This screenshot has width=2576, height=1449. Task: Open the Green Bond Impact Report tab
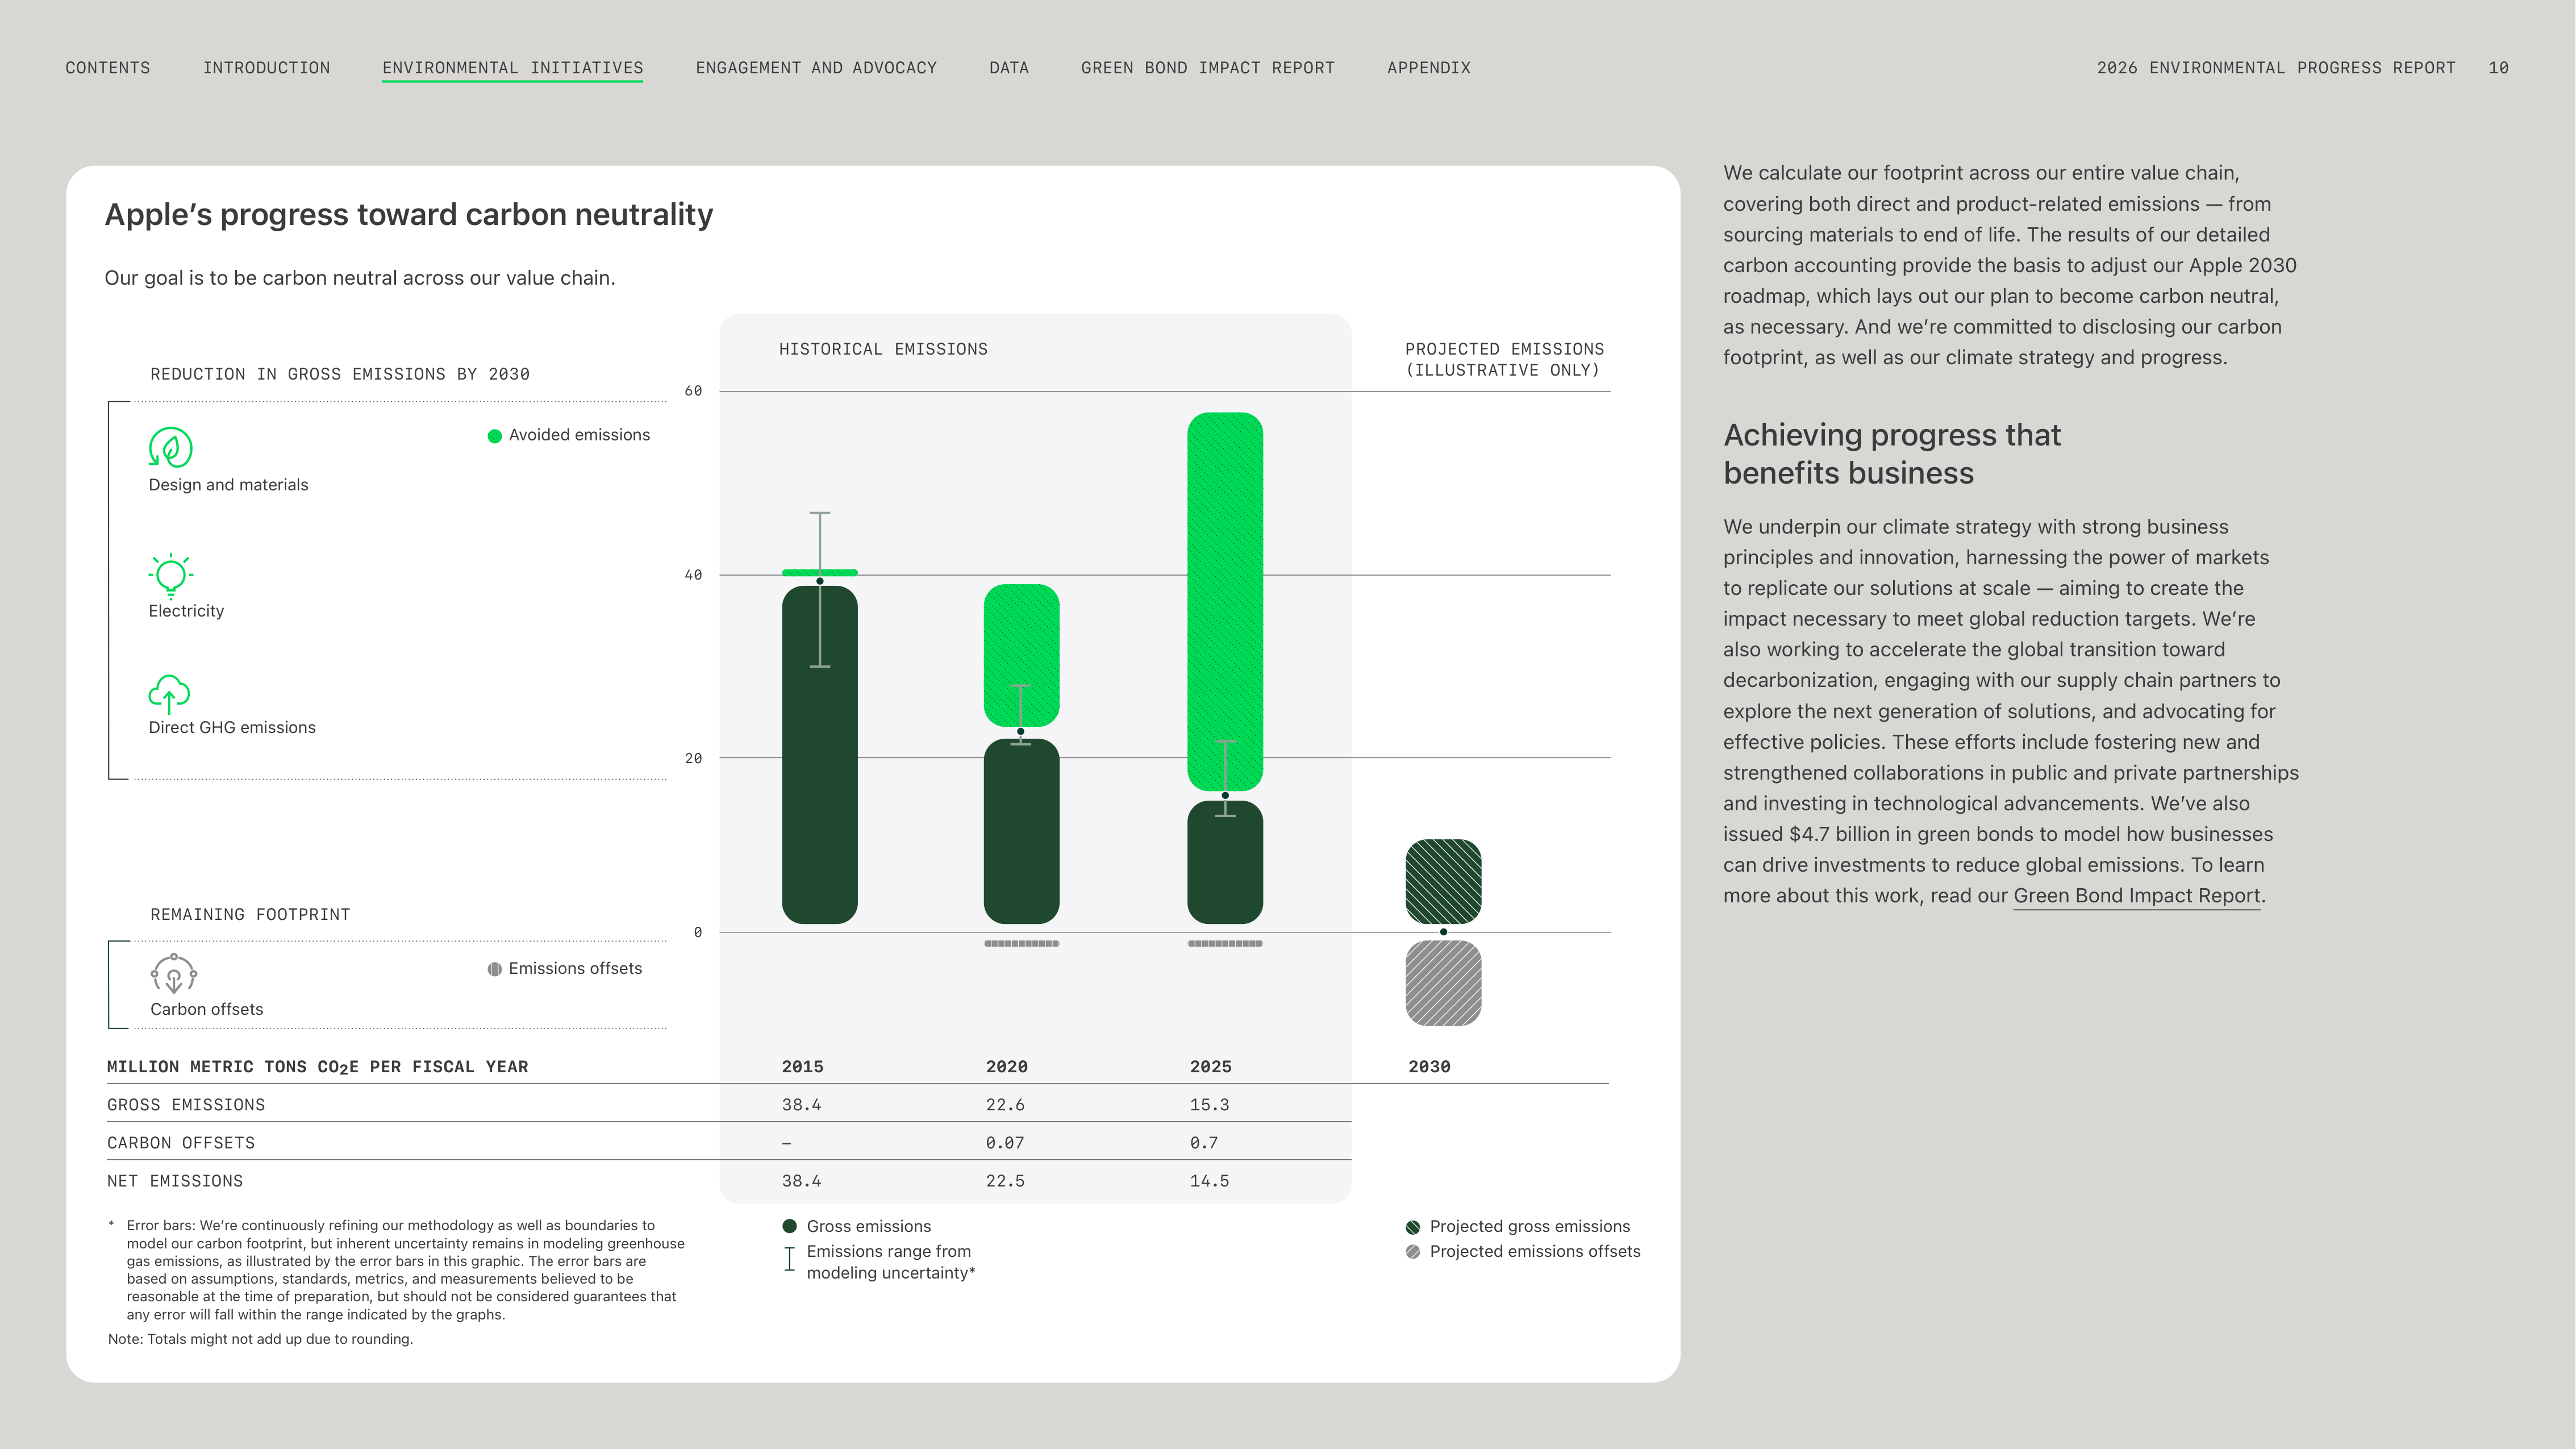click(x=1207, y=68)
